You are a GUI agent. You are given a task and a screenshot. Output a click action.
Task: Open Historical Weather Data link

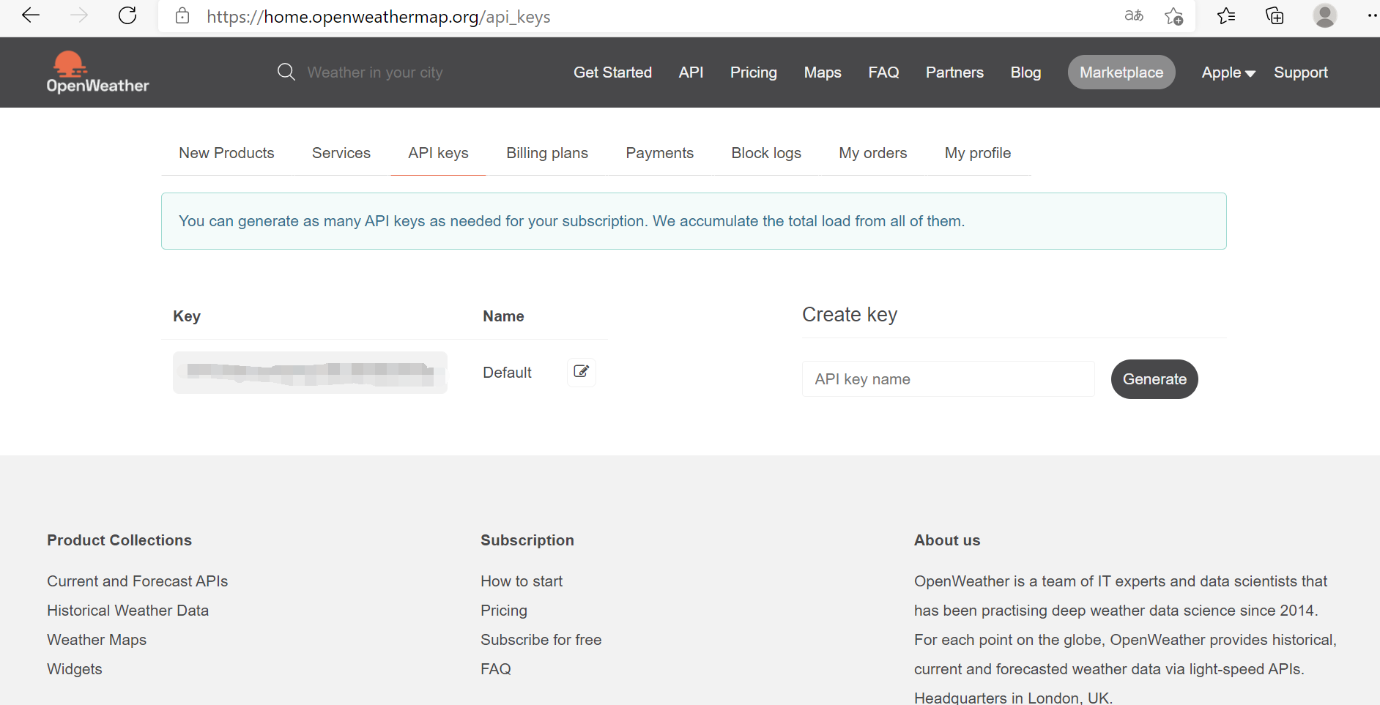point(127,611)
